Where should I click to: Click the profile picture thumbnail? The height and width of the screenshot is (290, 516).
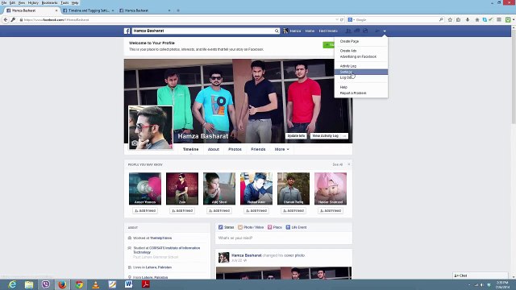151,127
